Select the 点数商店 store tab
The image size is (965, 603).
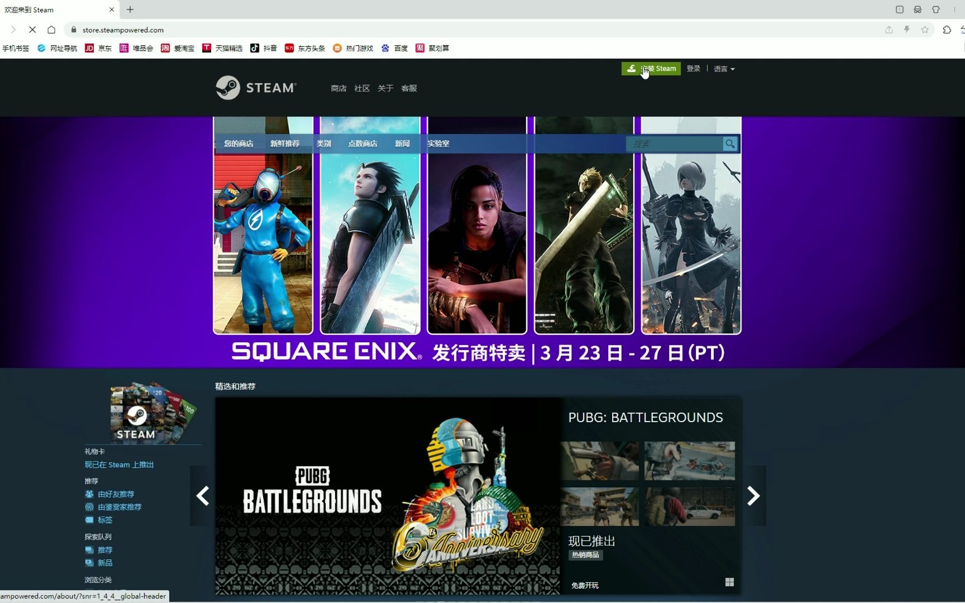pos(362,143)
